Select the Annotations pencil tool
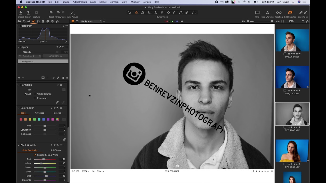Image resolution: width=326 pixels, height=183 pixels. (x=193, y=12)
